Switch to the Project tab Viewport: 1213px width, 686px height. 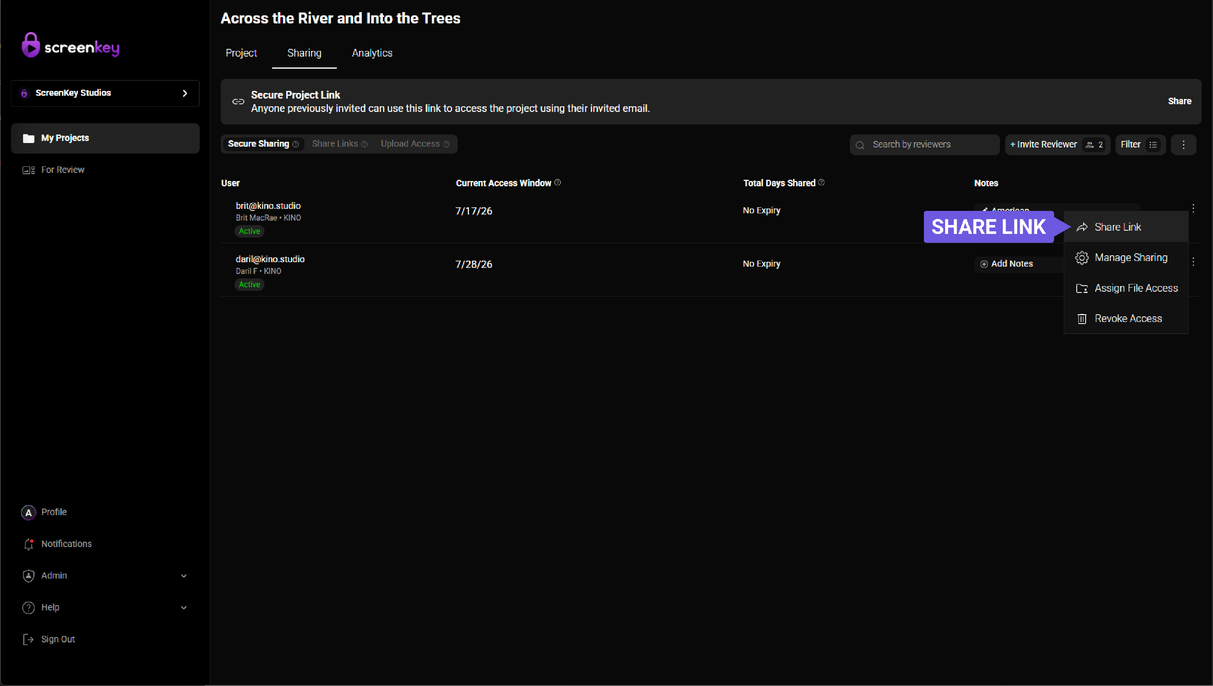coord(241,53)
